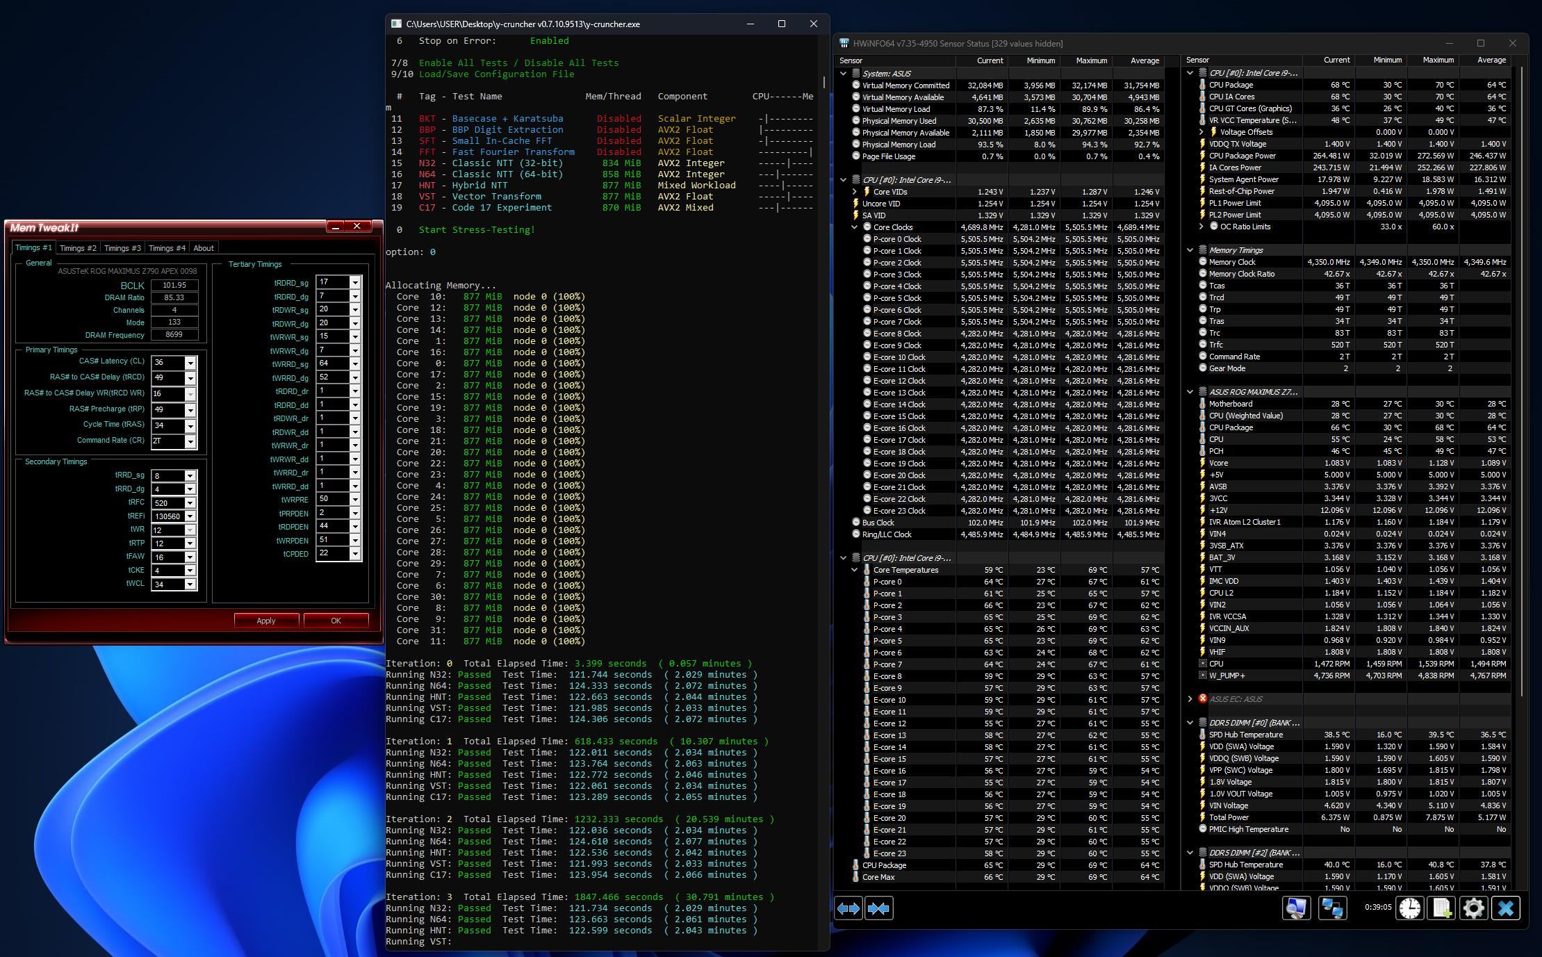The height and width of the screenshot is (957, 1542).
Task: Minimize the Mem TweakIt window
Action: [x=336, y=227]
